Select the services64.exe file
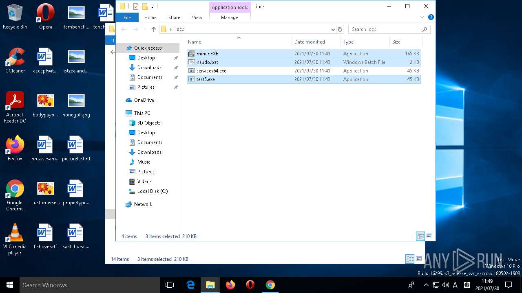 click(x=304, y=71)
